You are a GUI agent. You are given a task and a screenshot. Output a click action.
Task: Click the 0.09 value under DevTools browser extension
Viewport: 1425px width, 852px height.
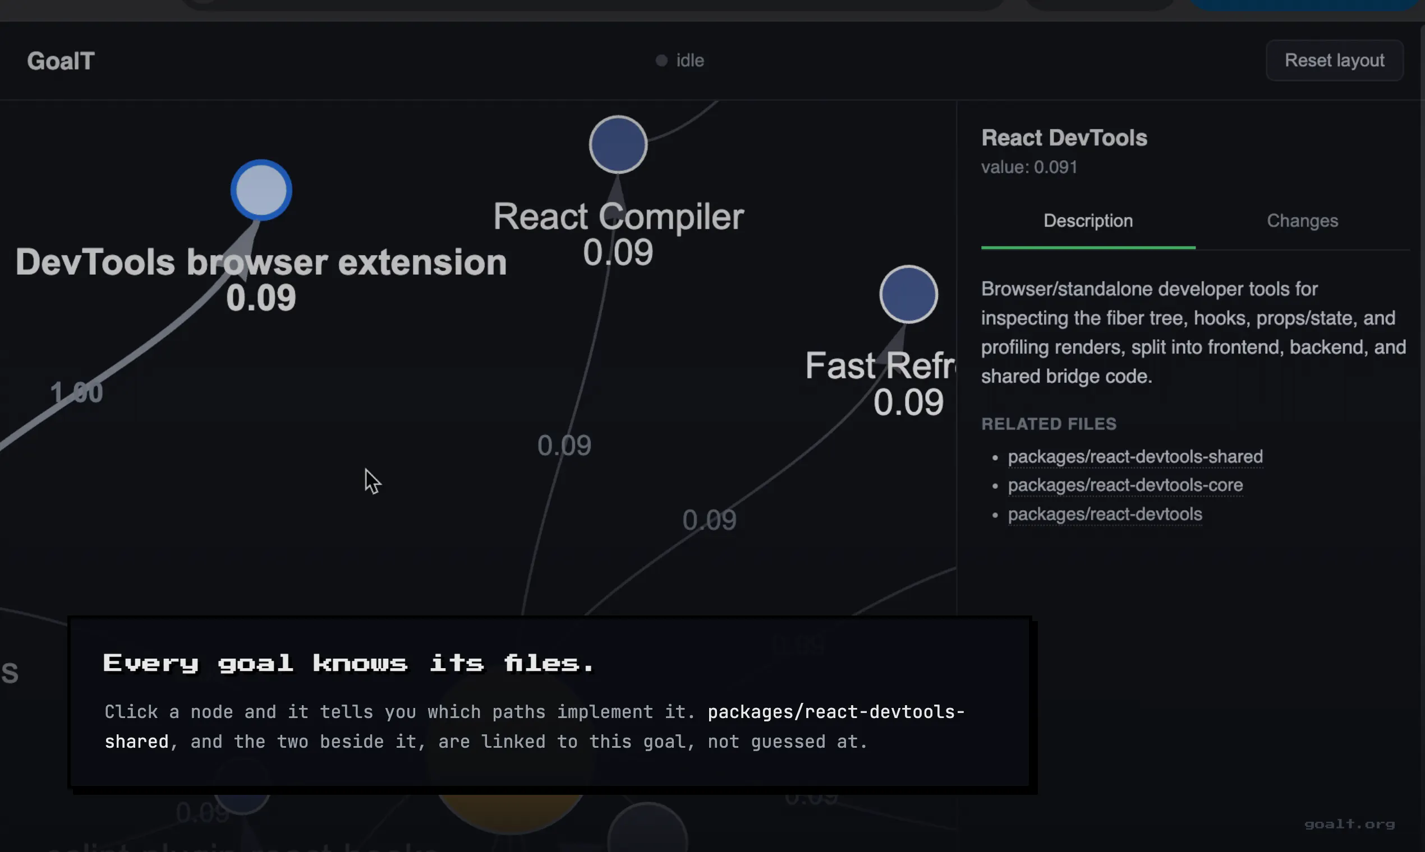(x=261, y=298)
